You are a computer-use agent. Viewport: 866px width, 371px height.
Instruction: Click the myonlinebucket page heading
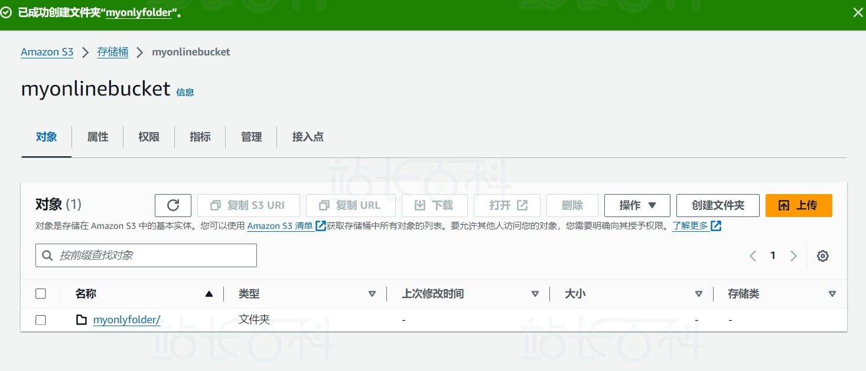coord(96,89)
